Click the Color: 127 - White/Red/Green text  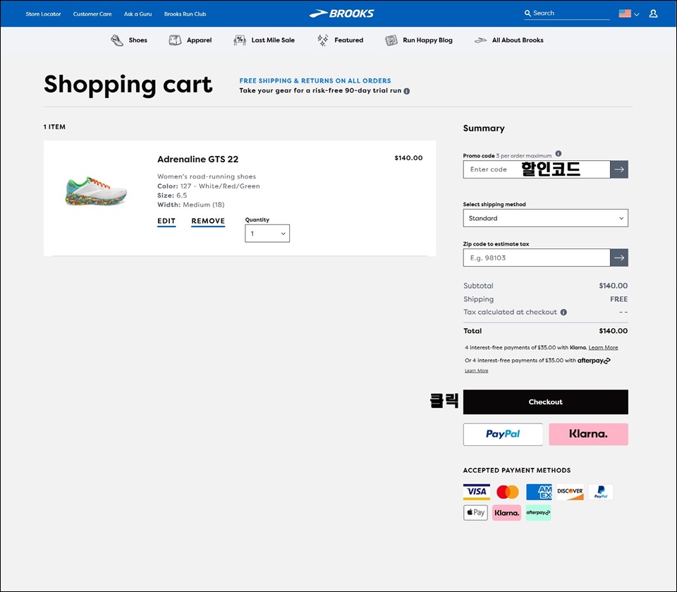click(x=209, y=186)
